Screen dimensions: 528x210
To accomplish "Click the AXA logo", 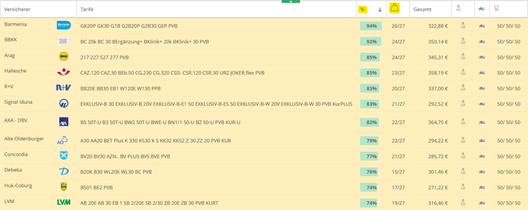I will [64, 121].
